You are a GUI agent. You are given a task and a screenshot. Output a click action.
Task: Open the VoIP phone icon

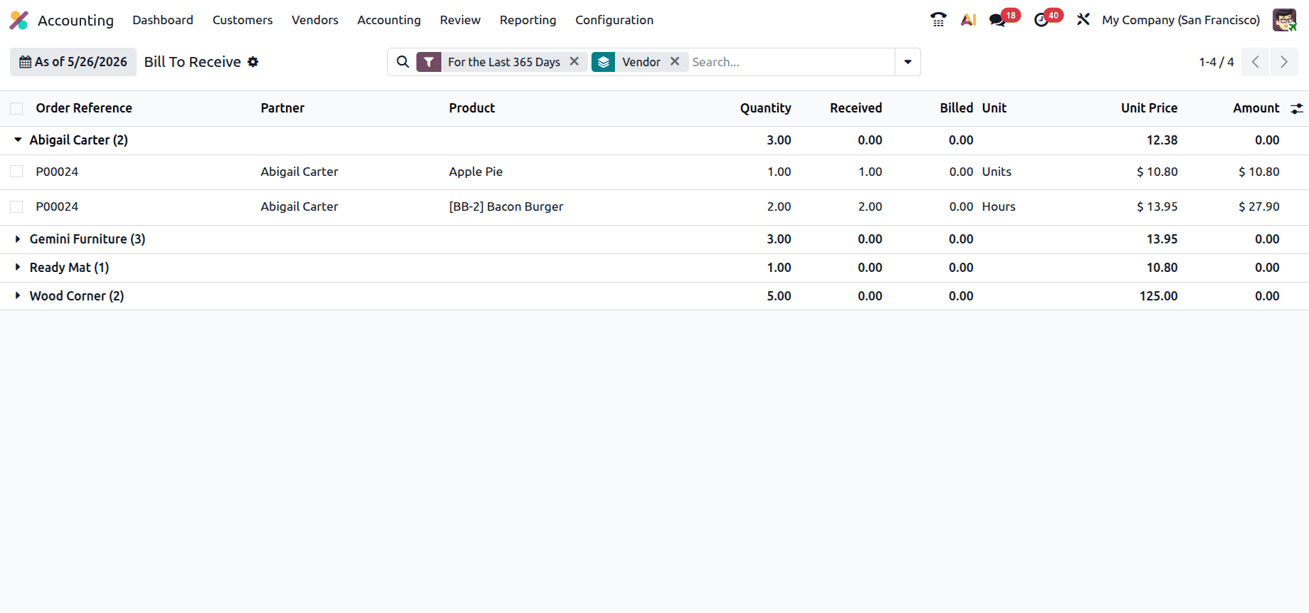click(x=938, y=20)
